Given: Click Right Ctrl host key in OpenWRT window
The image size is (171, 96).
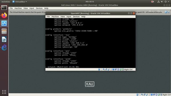Looking at the screenshot, I should coord(128,69).
